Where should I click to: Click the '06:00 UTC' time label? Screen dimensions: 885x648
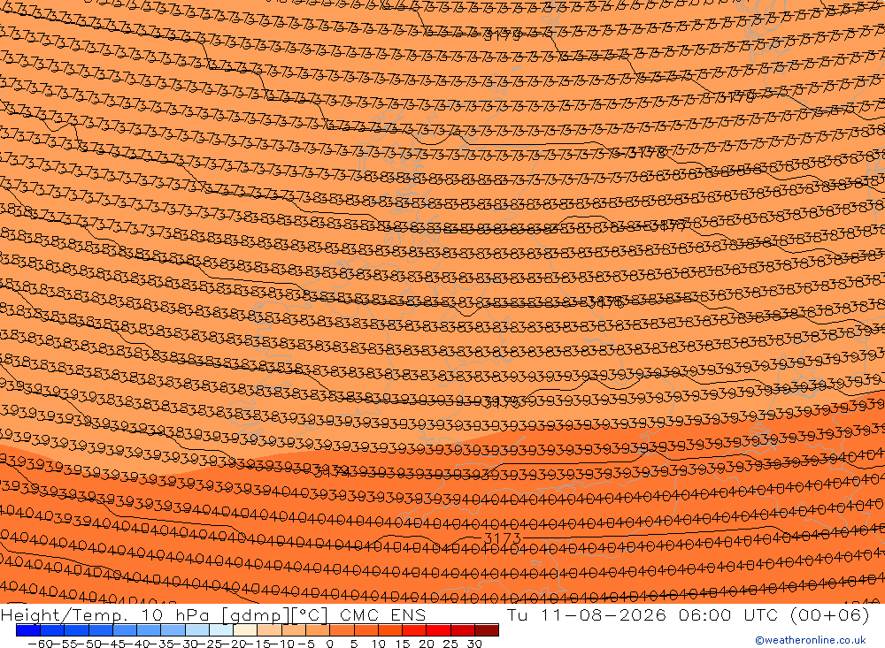(x=730, y=614)
